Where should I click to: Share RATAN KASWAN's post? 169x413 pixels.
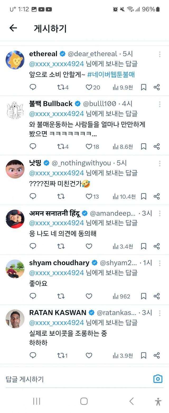click(157, 355)
